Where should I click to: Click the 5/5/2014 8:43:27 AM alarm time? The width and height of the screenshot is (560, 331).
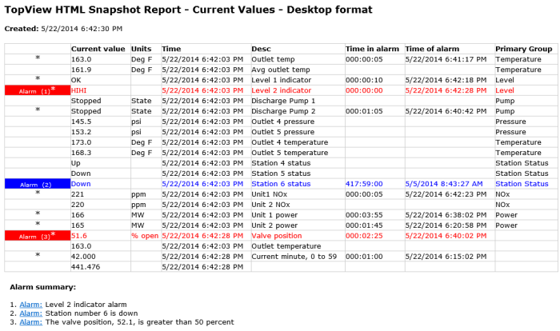pos(444,184)
